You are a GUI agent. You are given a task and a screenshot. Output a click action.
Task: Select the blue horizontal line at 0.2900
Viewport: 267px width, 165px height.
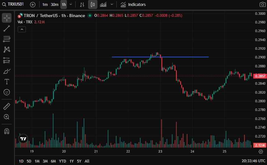point(160,57)
